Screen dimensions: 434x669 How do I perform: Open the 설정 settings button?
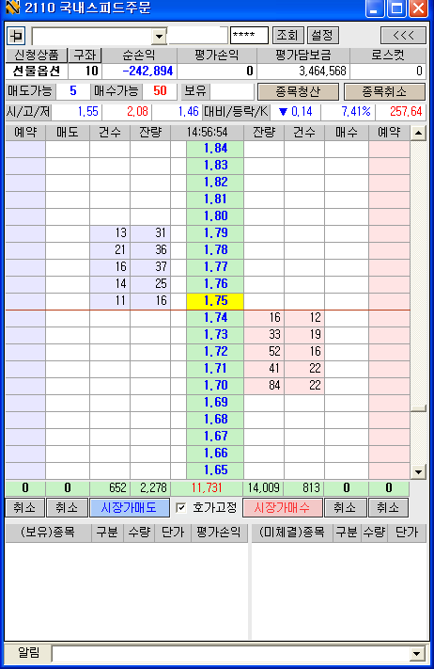coord(322,36)
